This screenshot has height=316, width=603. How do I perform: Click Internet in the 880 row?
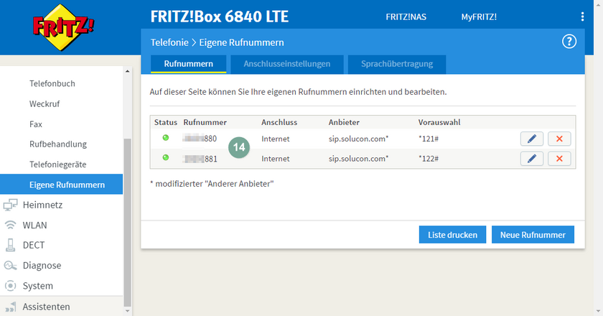point(276,139)
